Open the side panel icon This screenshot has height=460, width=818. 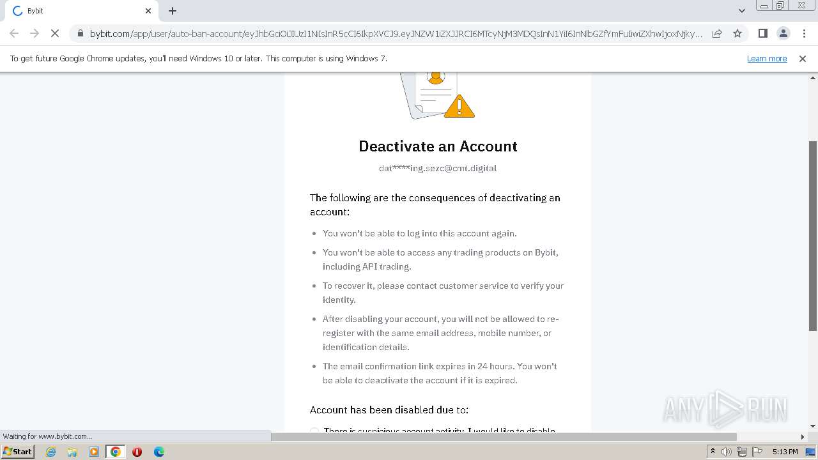pos(762,33)
